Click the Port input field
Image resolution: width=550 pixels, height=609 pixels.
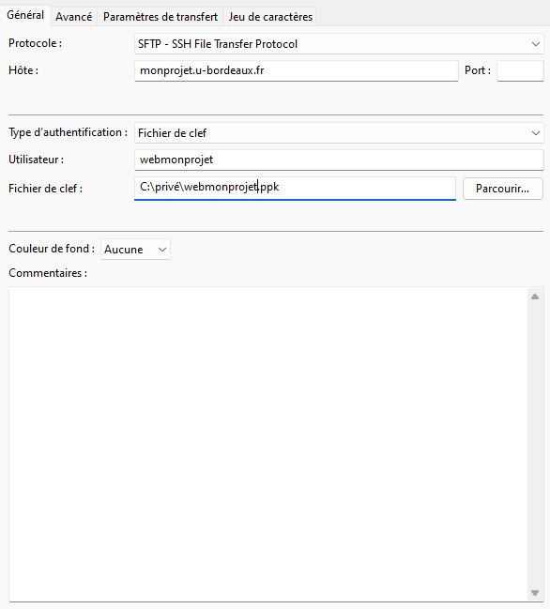click(x=520, y=70)
